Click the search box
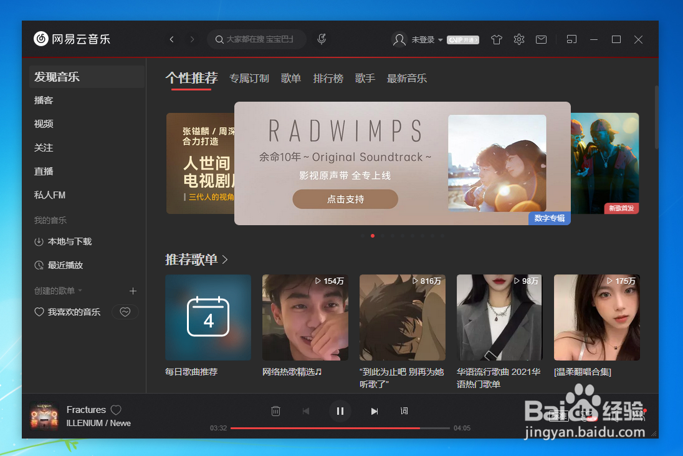This screenshot has width=683, height=456. 257,39
